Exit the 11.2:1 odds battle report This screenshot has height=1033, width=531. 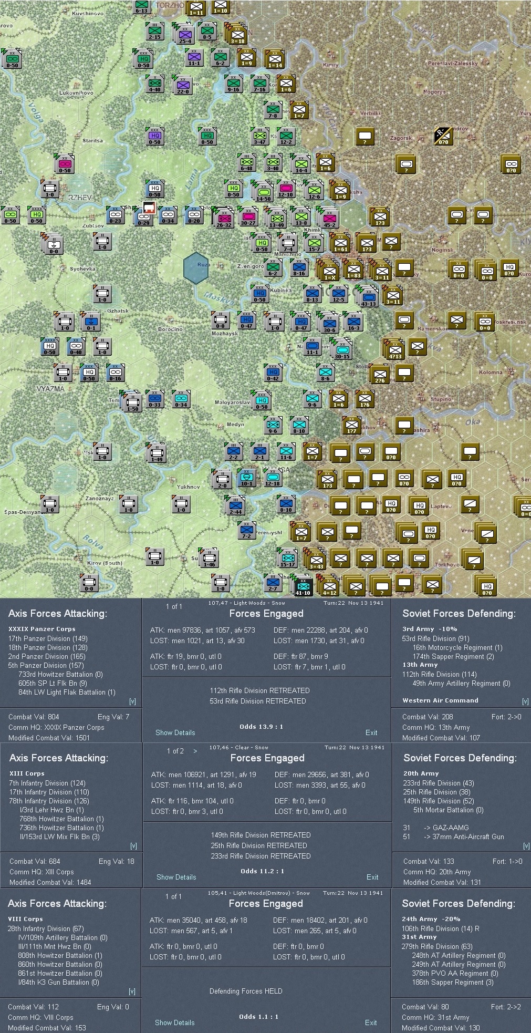[372, 877]
